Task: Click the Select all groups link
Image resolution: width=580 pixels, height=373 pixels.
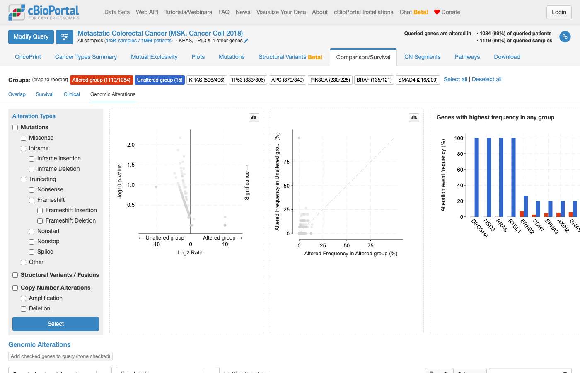Action: pyautogui.click(x=455, y=79)
